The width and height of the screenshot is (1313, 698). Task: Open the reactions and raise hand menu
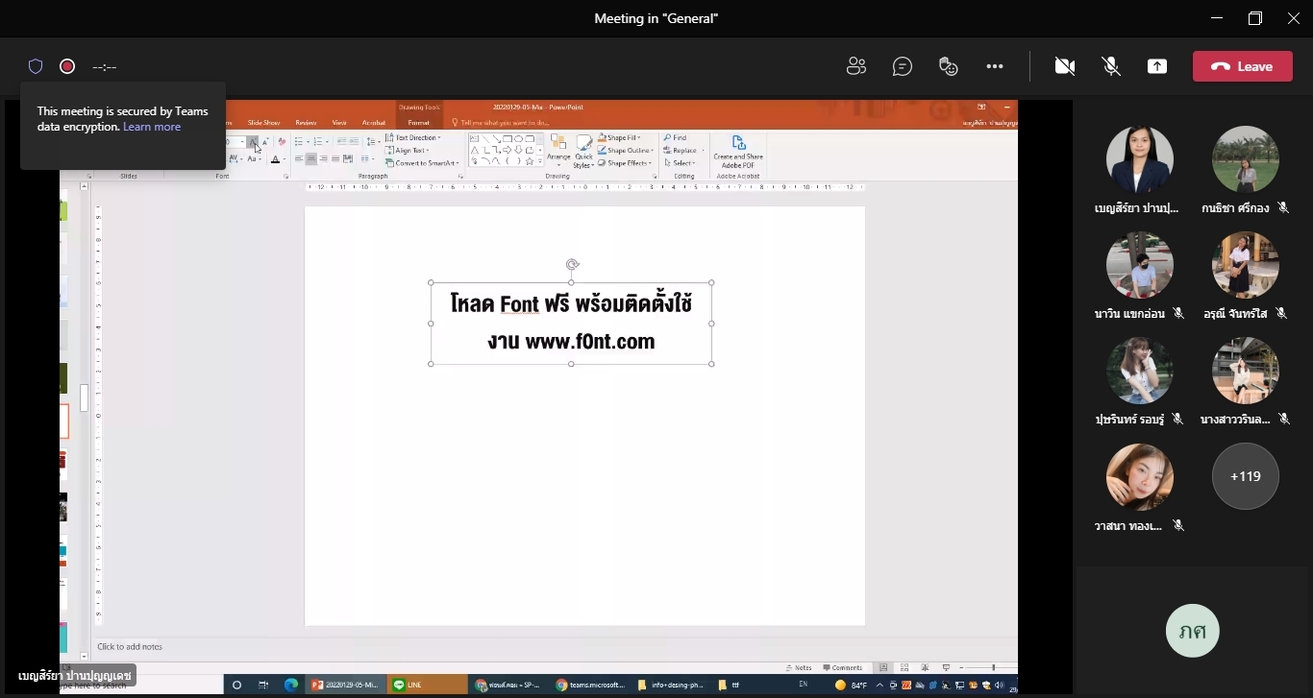949,66
